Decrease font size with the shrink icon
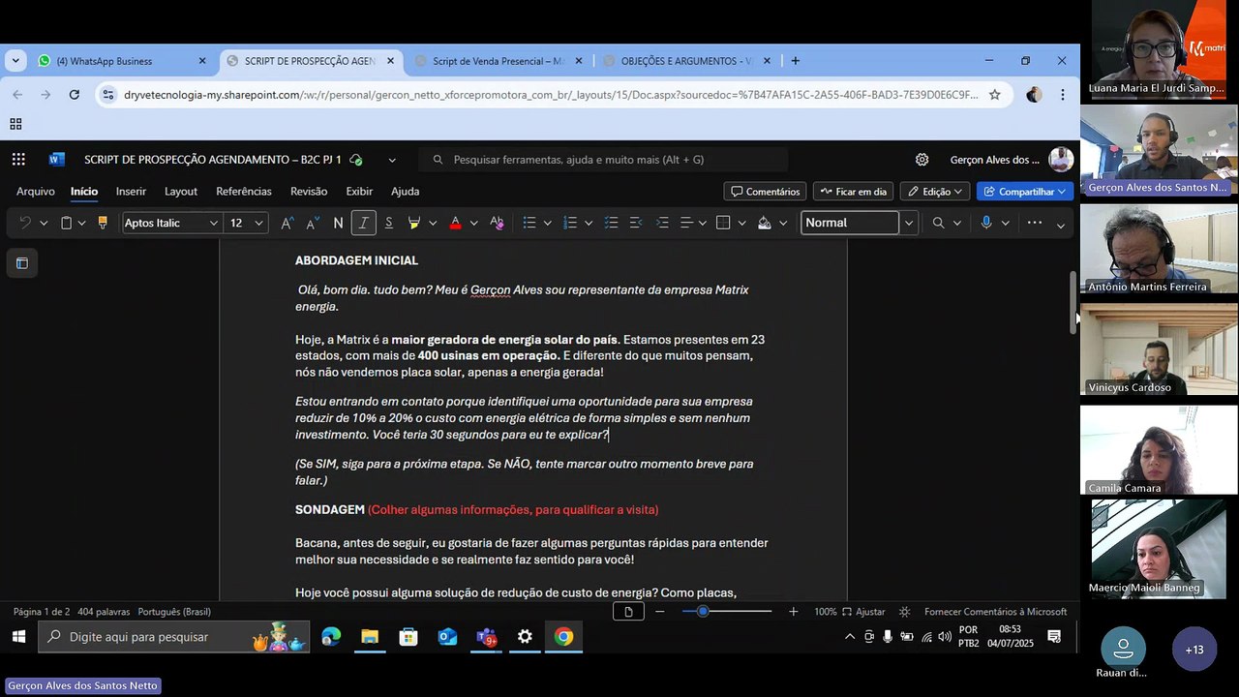 313,223
